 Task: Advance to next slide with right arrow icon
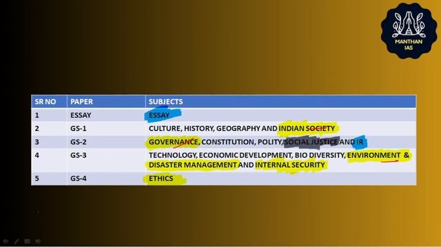[x=38, y=241]
